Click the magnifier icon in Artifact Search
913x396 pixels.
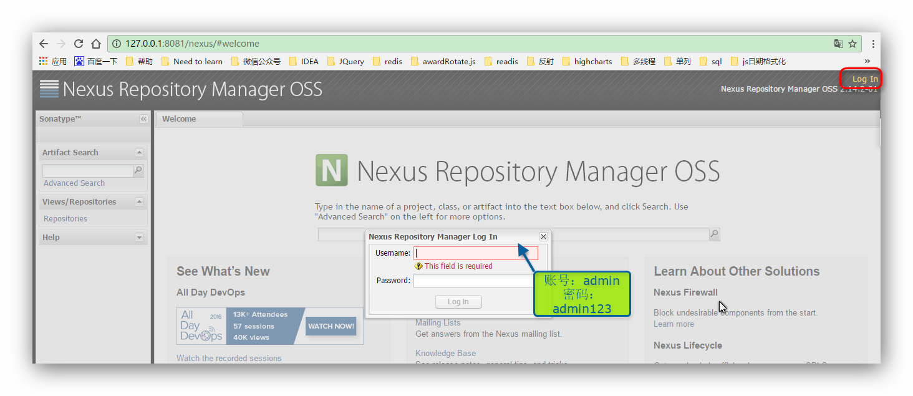tap(138, 170)
